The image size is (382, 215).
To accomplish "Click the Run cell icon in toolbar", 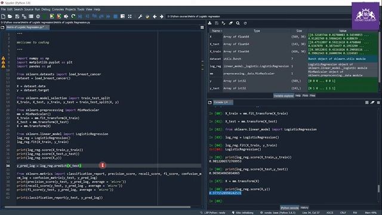I will coord(52,16).
